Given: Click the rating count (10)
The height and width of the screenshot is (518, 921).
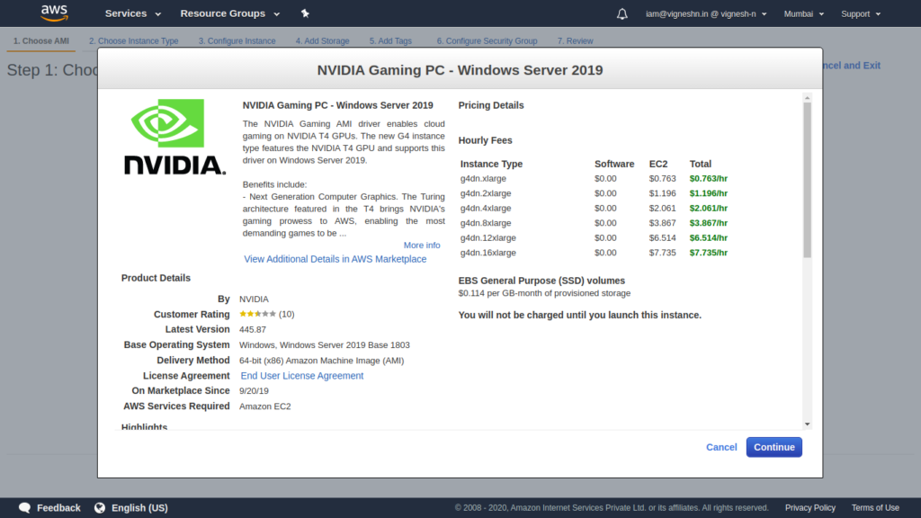Looking at the screenshot, I should tap(287, 314).
